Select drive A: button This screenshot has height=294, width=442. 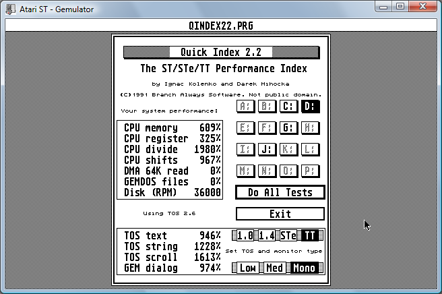245,107
